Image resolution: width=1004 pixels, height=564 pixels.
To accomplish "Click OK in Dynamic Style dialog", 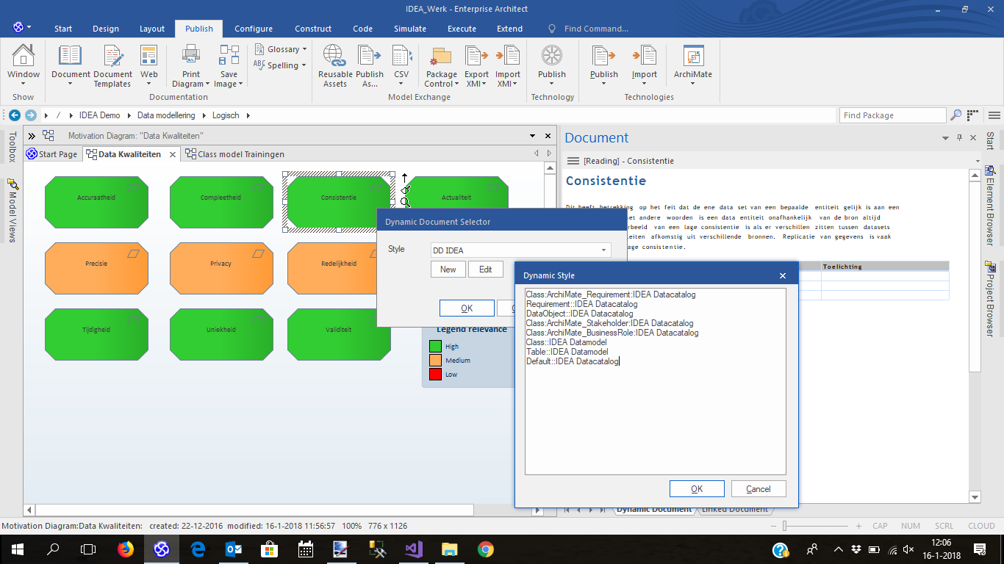I will pyautogui.click(x=697, y=488).
